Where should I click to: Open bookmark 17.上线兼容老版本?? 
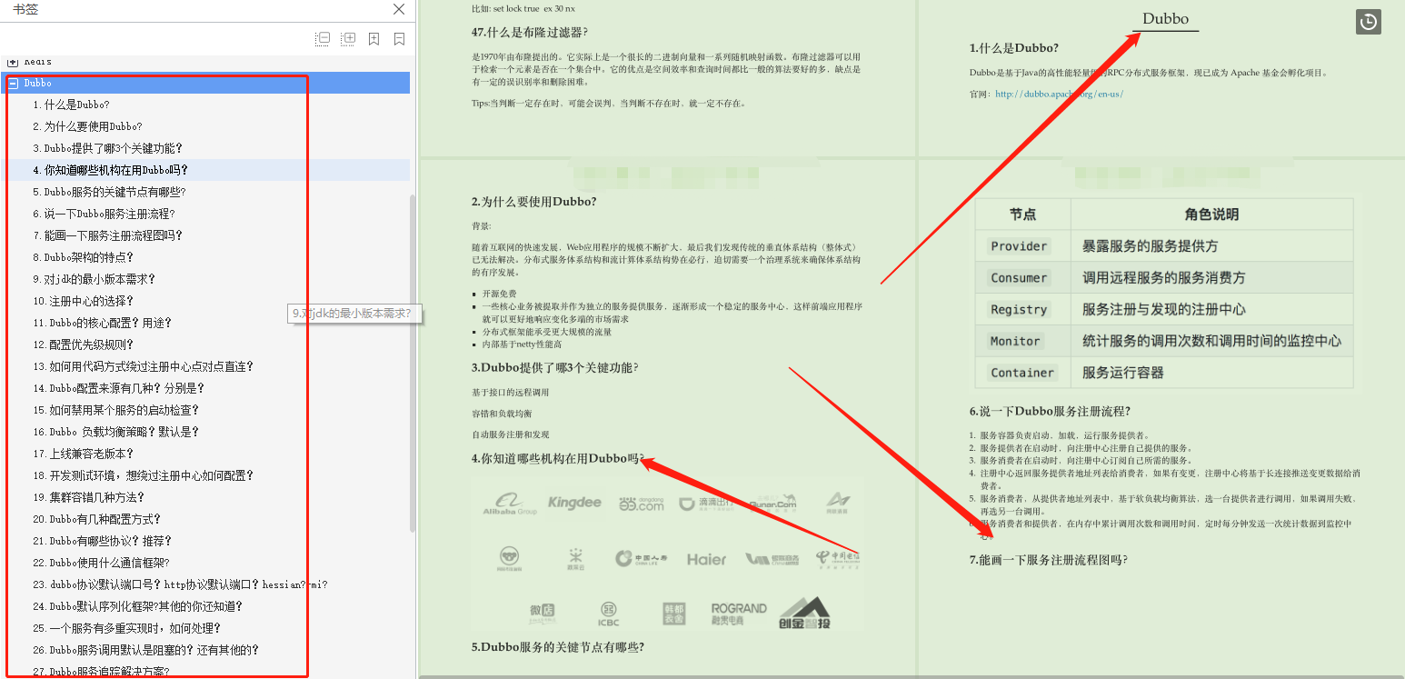click(84, 454)
